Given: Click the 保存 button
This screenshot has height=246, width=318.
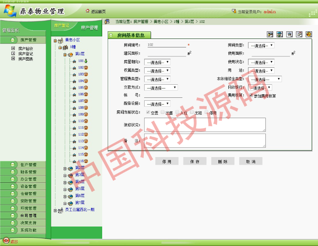Looking at the screenshot, I should [x=195, y=161].
